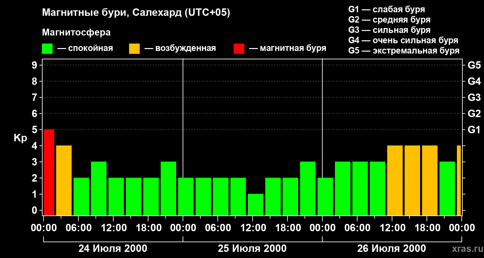Select the shortest green bar, Kp 1 on 25 July

[256, 204]
